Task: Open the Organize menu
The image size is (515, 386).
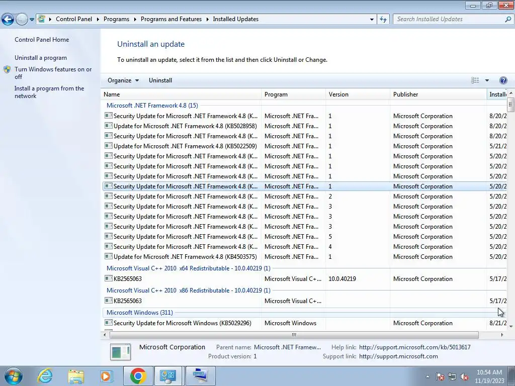Action: click(123, 80)
